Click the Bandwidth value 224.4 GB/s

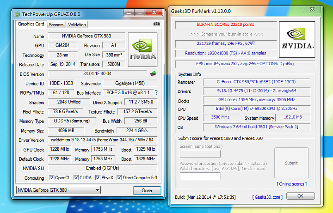click(137, 130)
